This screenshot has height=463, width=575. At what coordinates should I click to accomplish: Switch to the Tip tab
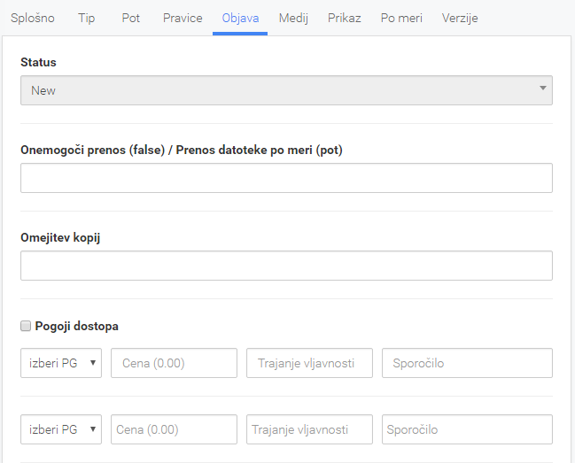click(87, 18)
